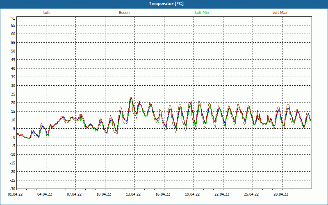Click the Luft legend label
Screen dimensions: 328x205
tap(46, 13)
